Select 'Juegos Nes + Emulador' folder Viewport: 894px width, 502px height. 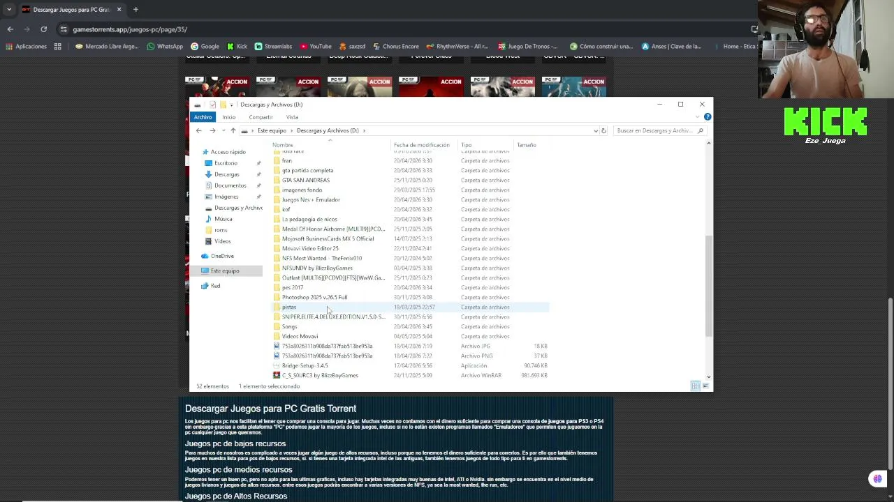pos(311,199)
